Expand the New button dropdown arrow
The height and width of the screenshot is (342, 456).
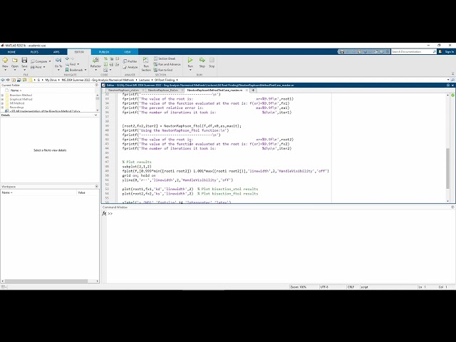tap(5, 70)
